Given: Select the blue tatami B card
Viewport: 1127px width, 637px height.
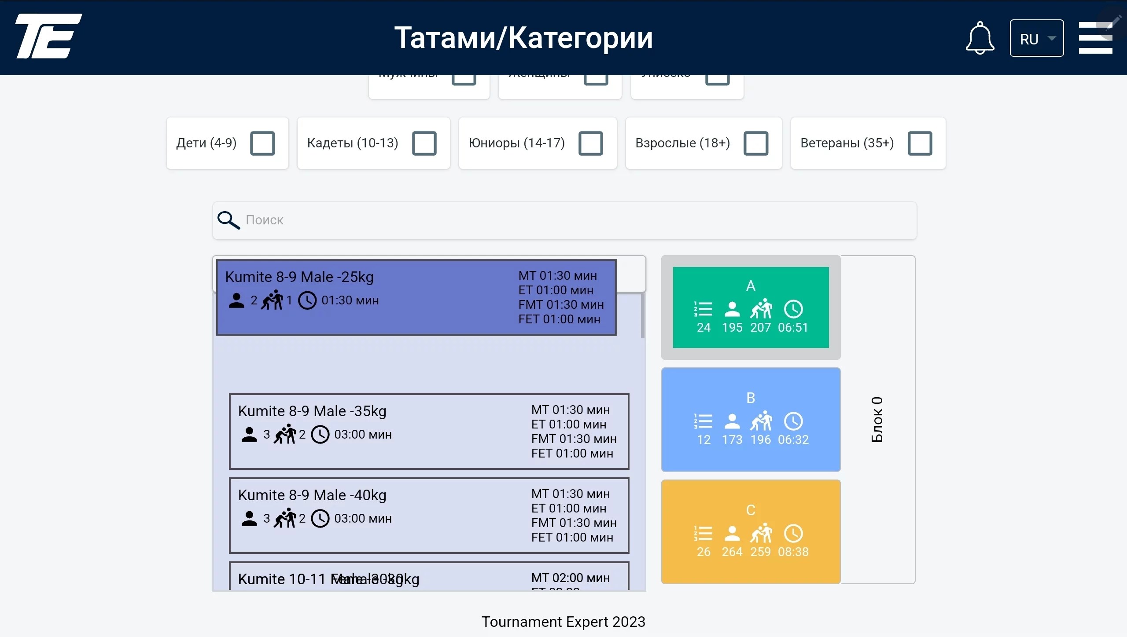Looking at the screenshot, I should pos(751,420).
